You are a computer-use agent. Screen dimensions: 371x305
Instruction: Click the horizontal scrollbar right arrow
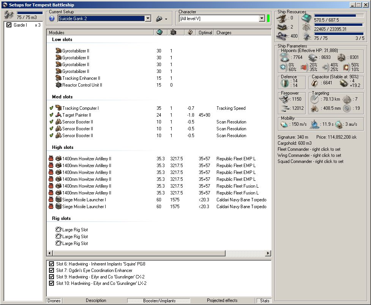268,253
